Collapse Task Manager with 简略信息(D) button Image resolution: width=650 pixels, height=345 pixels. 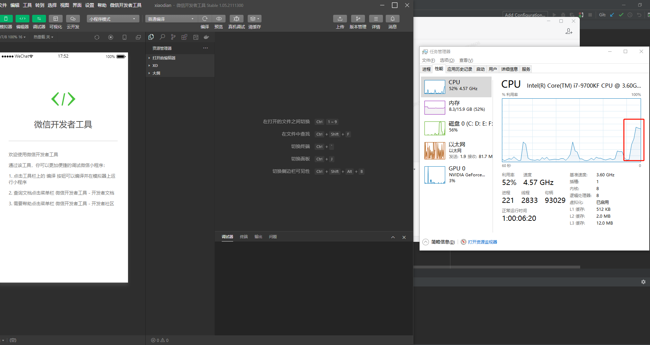point(439,242)
